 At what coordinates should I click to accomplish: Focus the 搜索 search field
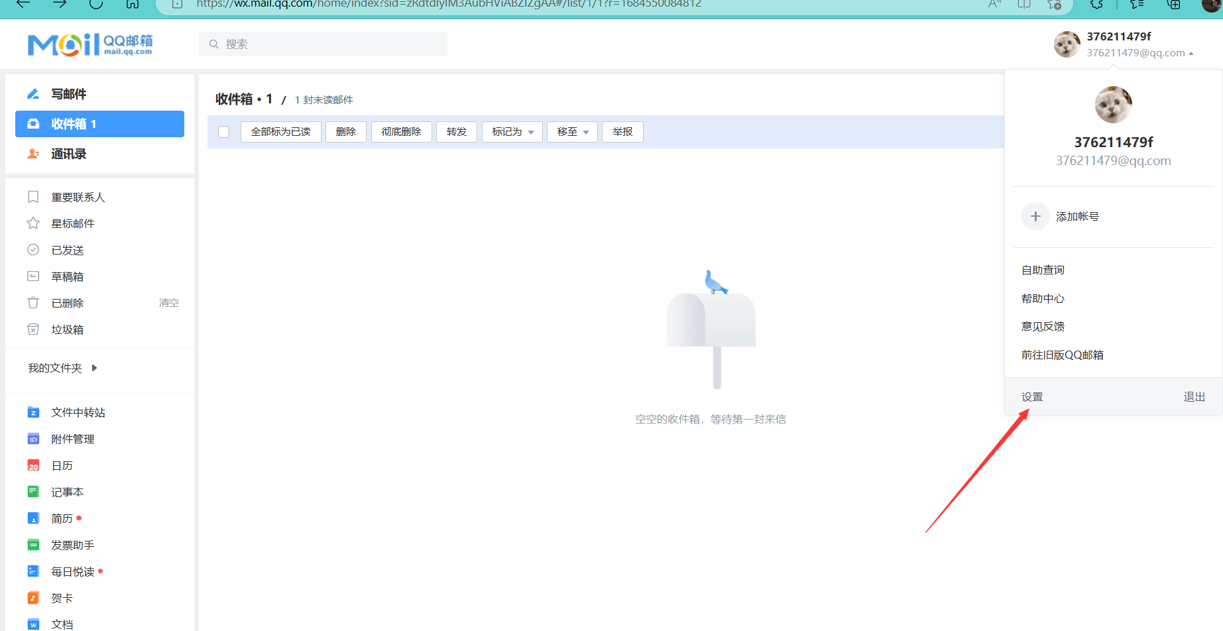click(323, 44)
